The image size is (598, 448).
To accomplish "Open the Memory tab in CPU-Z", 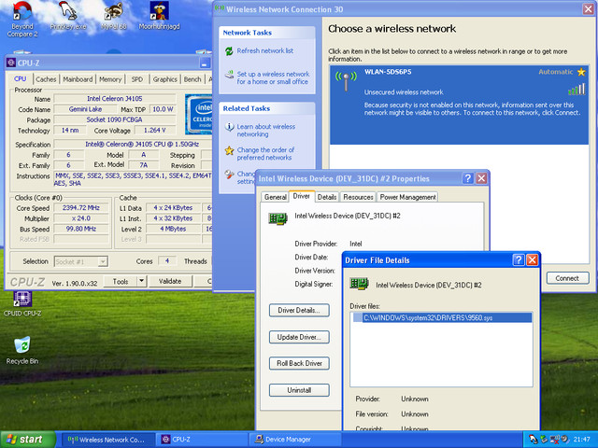I will [110, 79].
